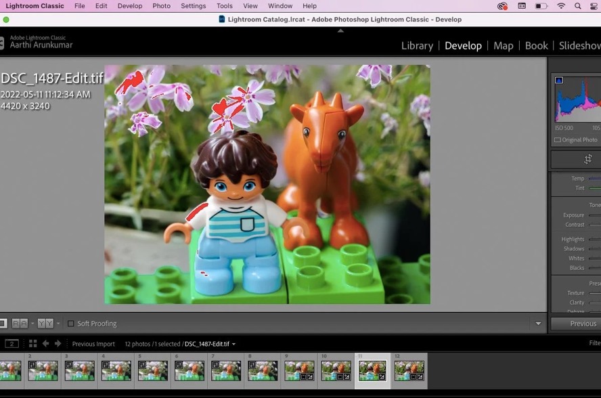
Task: Open the dropdown next to the RA button
Action: point(32,324)
